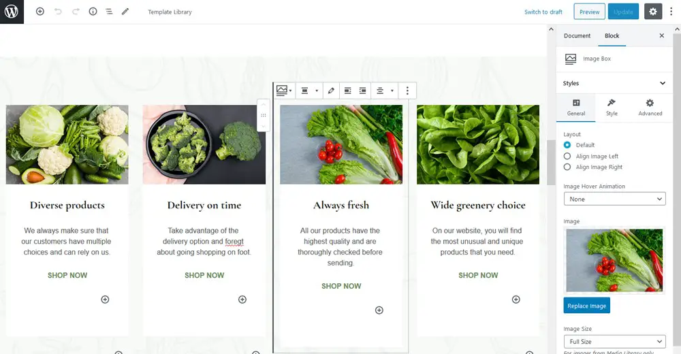The image size is (681, 354).
Task: Close the settings sidebar
Action: (x=661, y=35)
